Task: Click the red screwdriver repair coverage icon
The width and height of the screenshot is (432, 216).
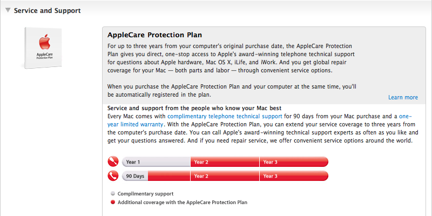Action: 113,161
